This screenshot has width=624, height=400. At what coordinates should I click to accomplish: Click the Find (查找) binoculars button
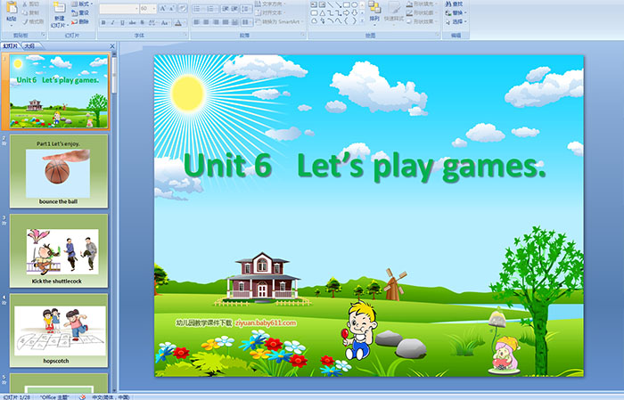(455, 4)
